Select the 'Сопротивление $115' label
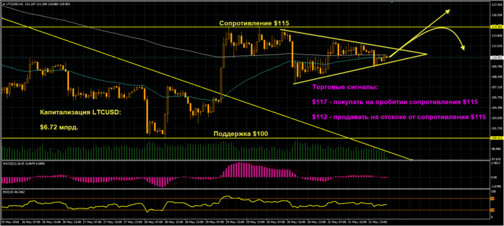This screenshot has height=226, width=504. coord(254,23)
